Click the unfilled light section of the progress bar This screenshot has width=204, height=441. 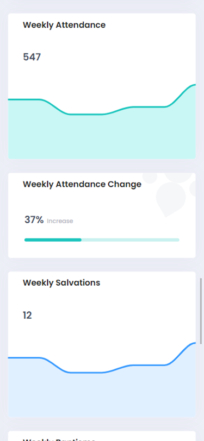130,240
